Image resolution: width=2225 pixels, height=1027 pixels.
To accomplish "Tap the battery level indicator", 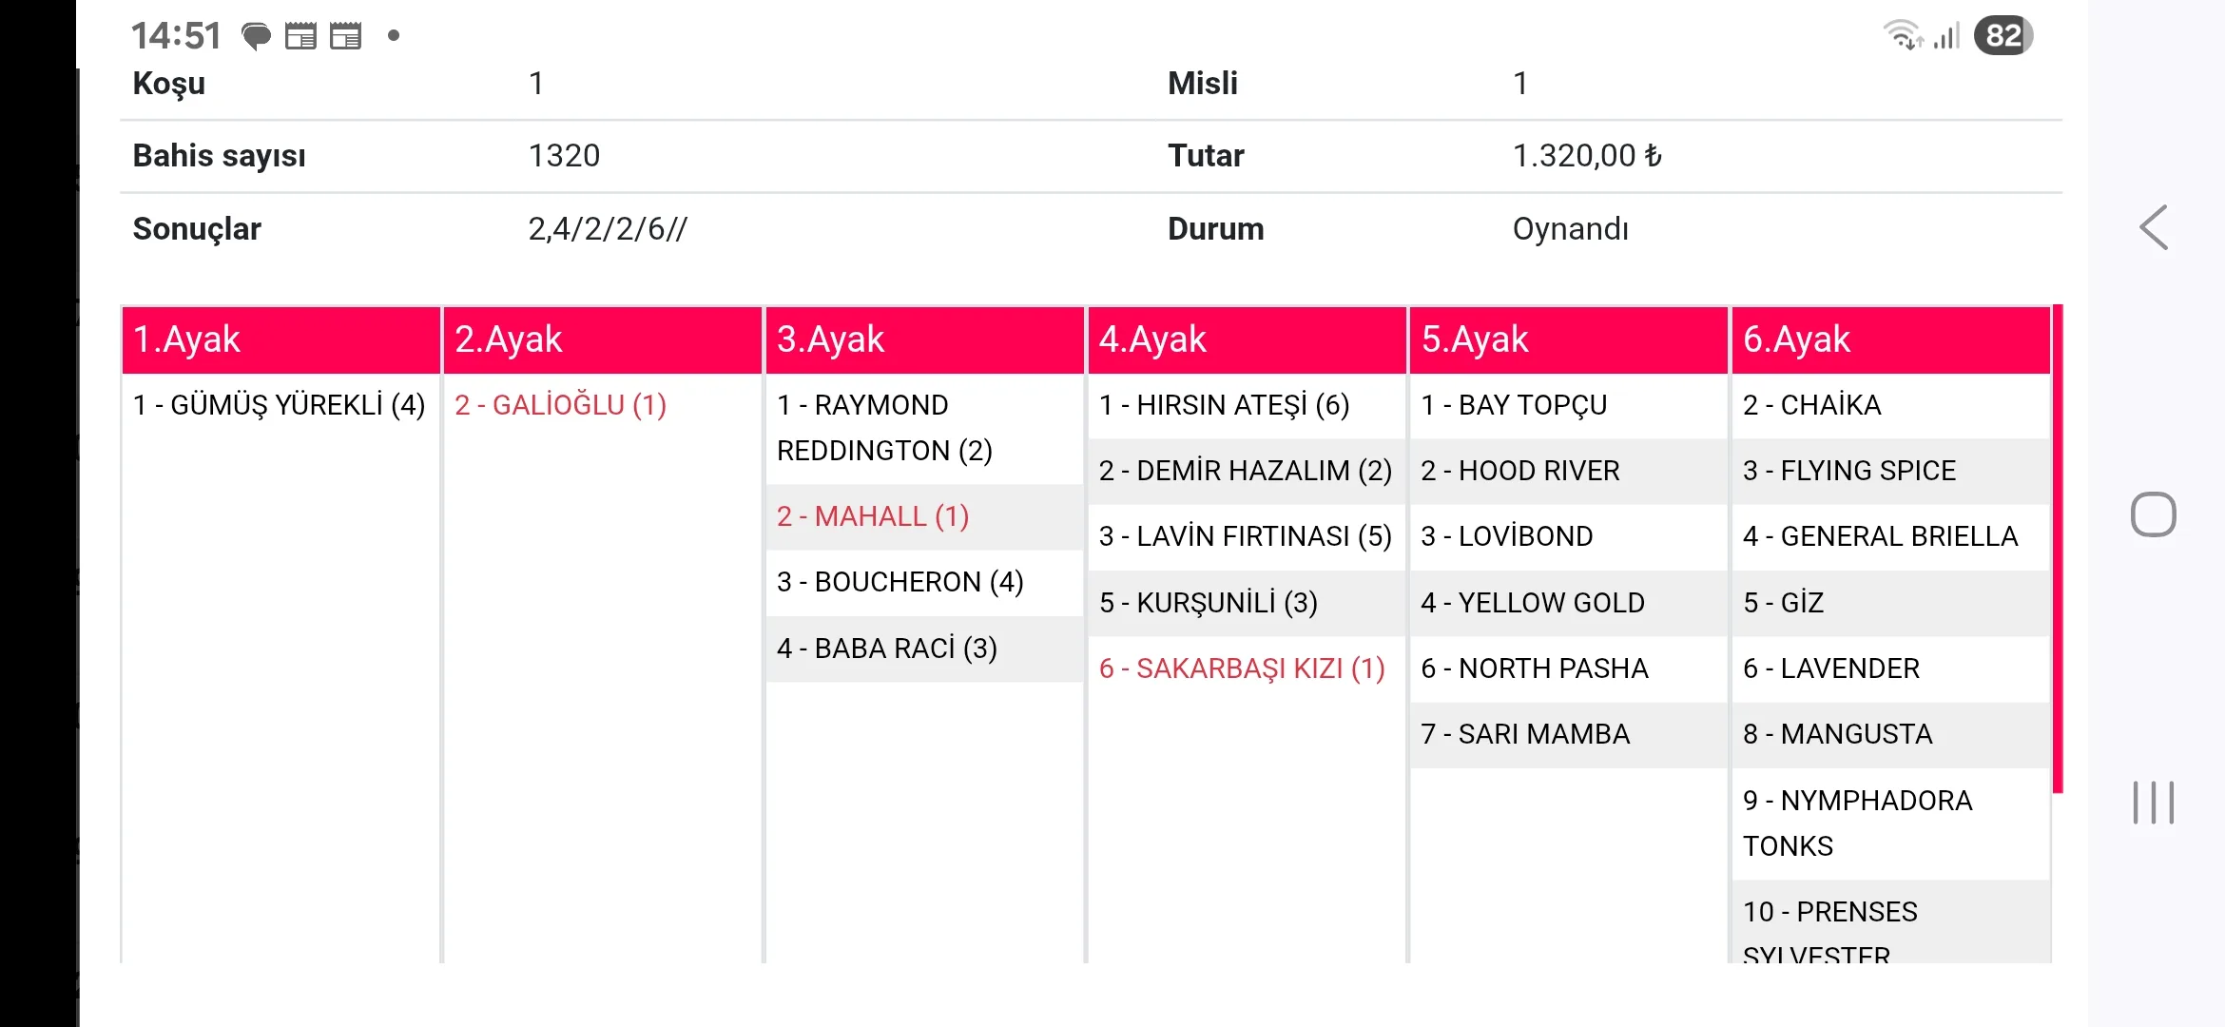I will point(2002,36).
